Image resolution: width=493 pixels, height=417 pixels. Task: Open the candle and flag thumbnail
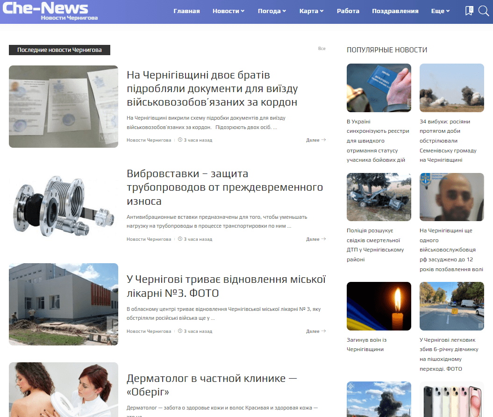tap(379, 306)
